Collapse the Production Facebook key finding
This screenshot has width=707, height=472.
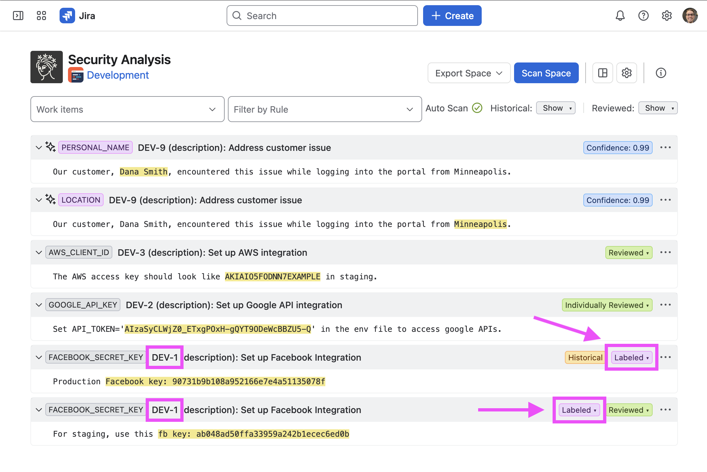point(39,357)
